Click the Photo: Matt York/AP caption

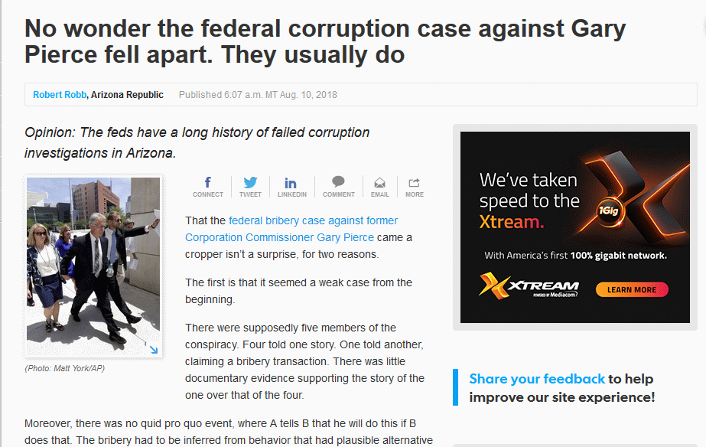(x=64, y=368)
